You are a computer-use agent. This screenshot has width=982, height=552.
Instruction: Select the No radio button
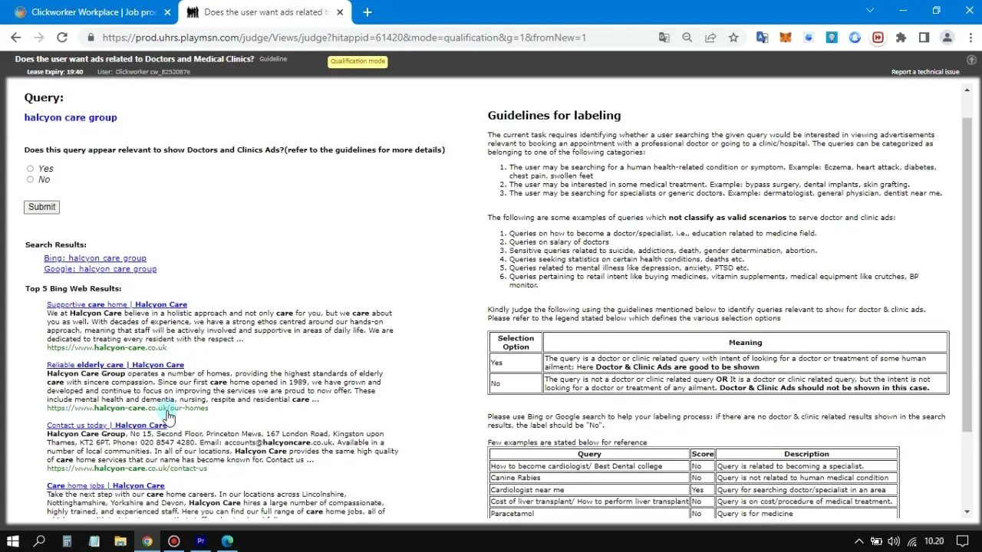click(x=30, y=179)
